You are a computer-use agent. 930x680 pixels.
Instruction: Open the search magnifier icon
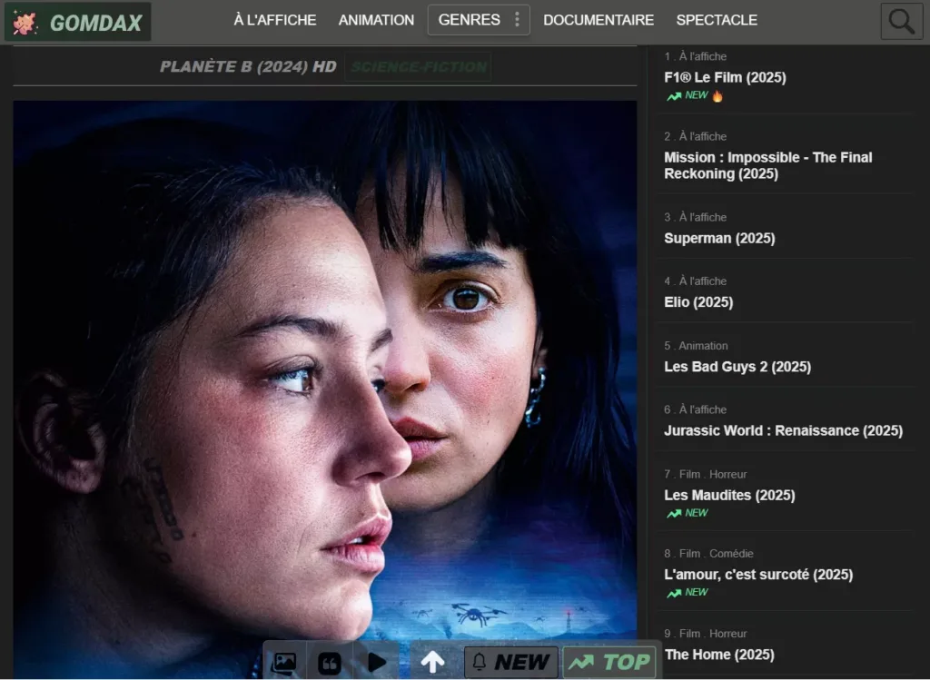901,22
